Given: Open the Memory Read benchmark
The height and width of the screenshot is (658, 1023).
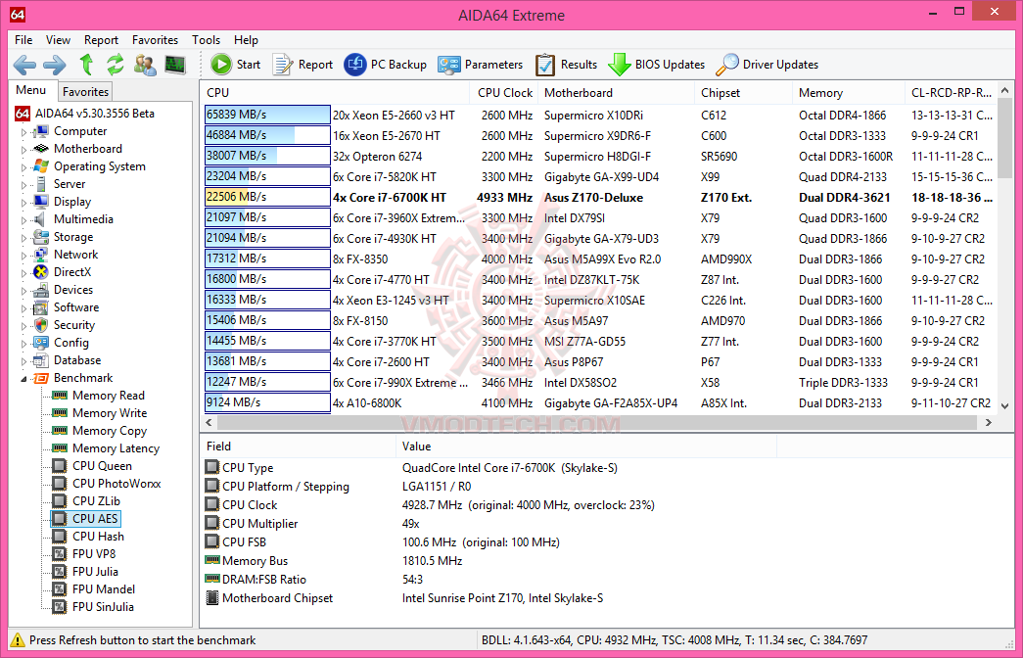Looking at the screenshot, I should (x=109, y=396).
